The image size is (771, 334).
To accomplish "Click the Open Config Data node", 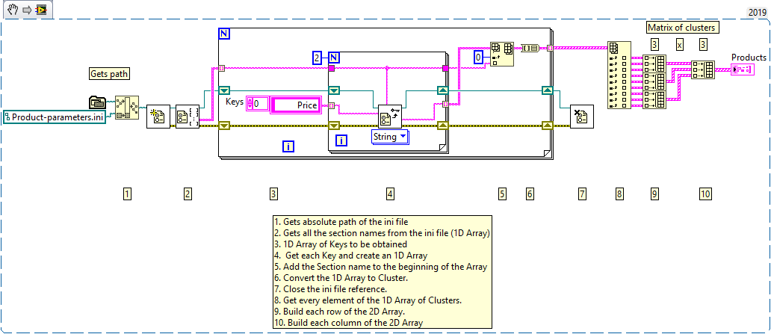I will pos(158,116).
